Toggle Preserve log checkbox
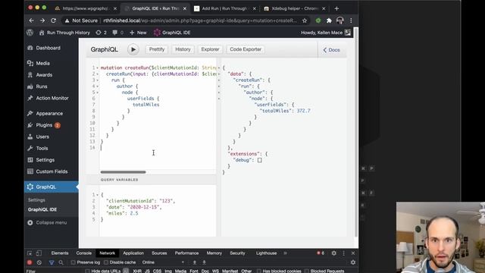The height and width of the screenshot is (273, 485). tap(74, 262)
